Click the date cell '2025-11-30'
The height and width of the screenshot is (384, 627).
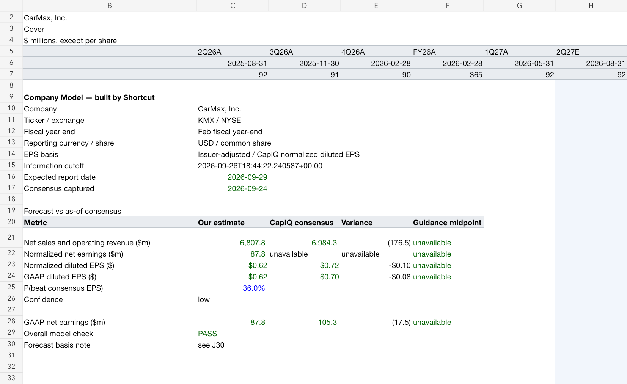click(x=304, y=63)
